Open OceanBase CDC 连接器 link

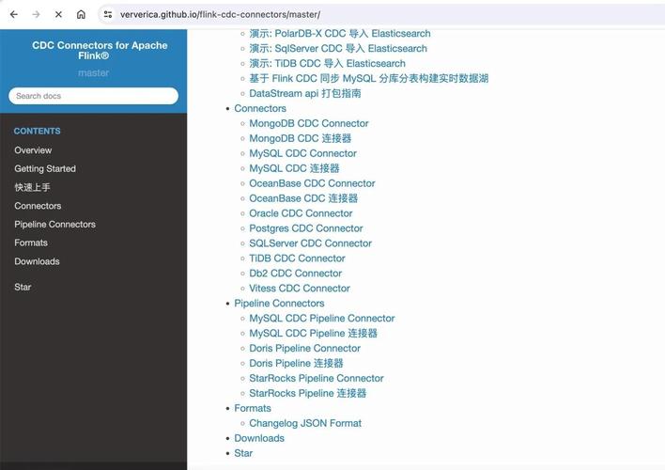pos(303,198)
